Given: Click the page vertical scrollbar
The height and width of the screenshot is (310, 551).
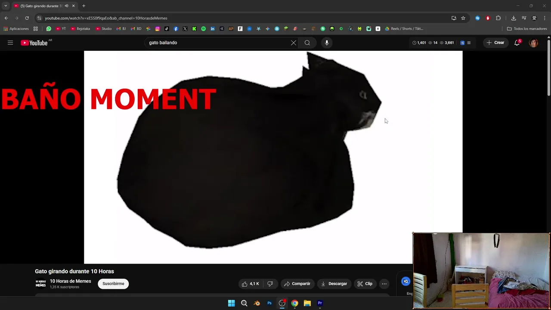Looking at the screenshot, I should [x=549, y=68].
